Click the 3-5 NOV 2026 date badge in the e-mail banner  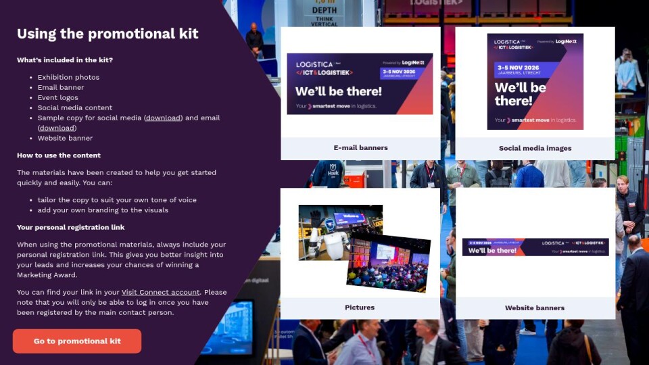click(x=401, y=73)
